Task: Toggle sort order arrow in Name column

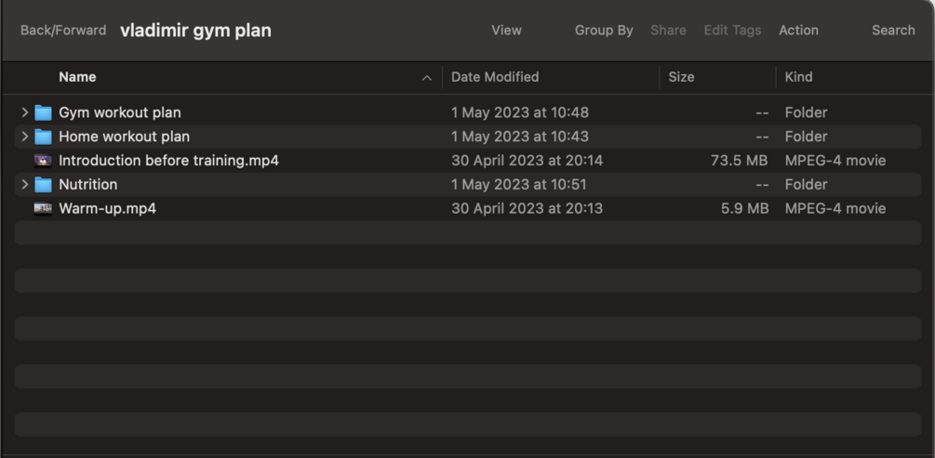Action: 427,78
